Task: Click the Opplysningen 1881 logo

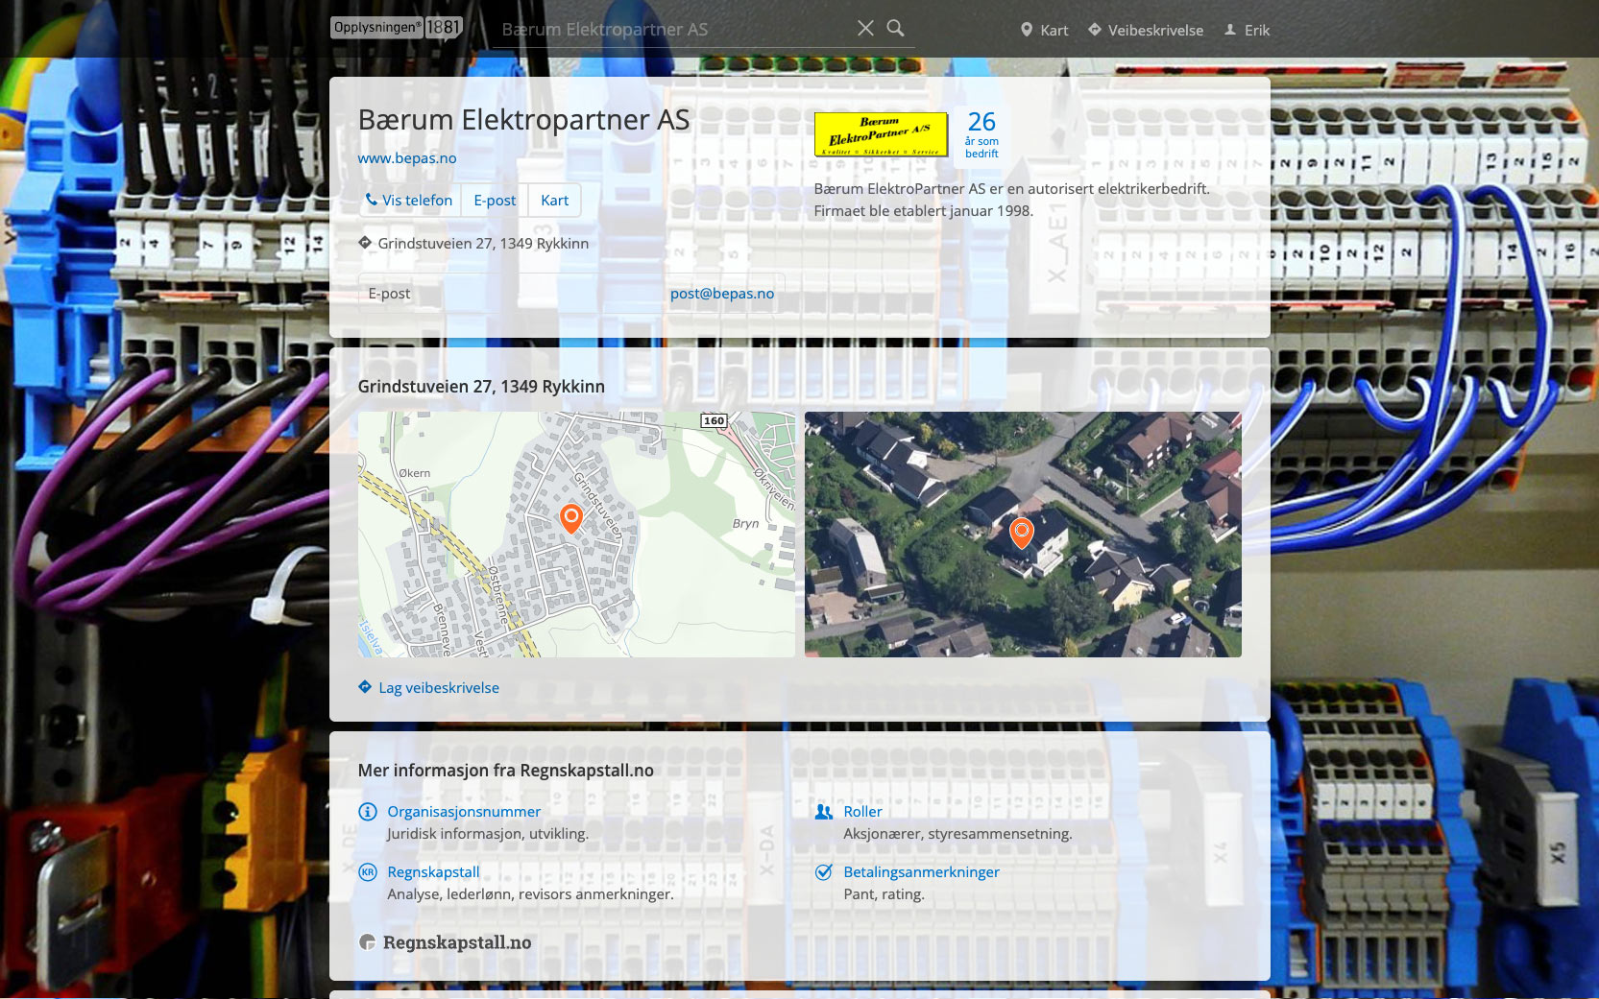Action: [x=396, y=28]
